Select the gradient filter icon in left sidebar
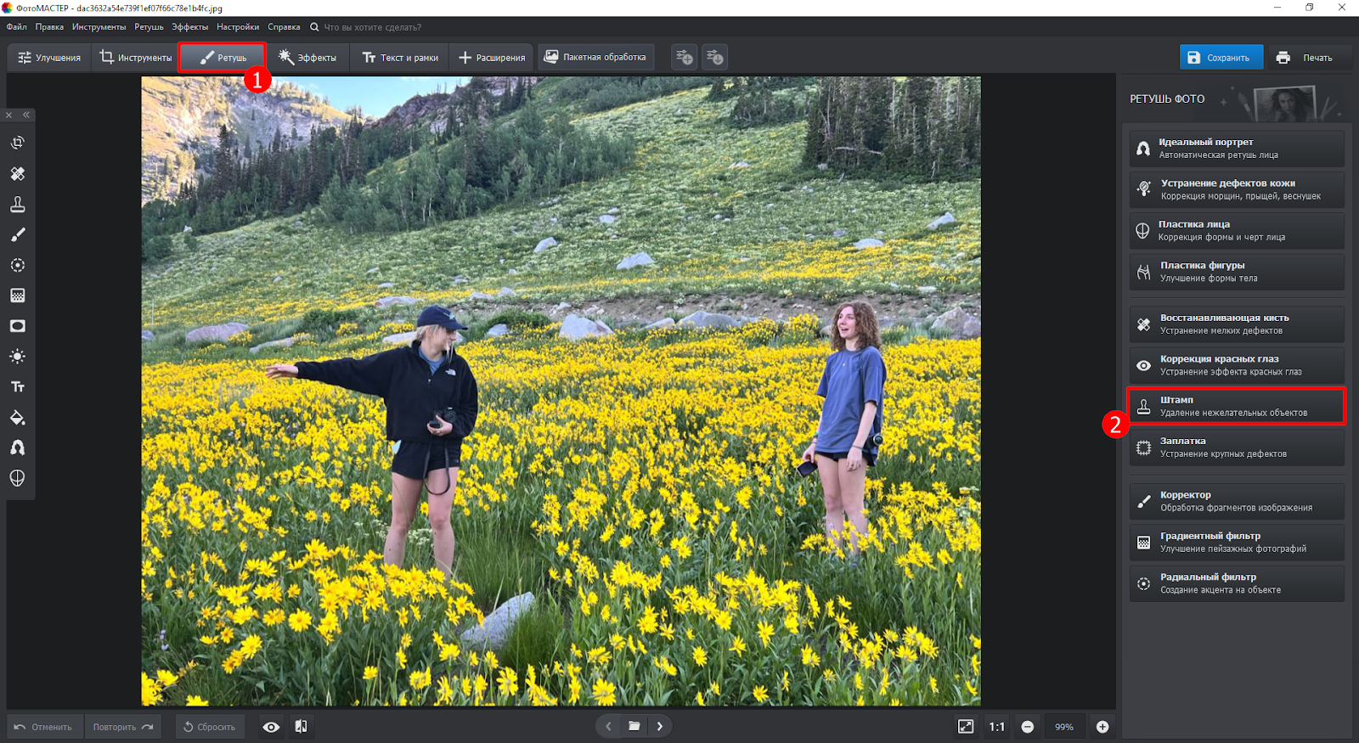 [x=18, y=296]
